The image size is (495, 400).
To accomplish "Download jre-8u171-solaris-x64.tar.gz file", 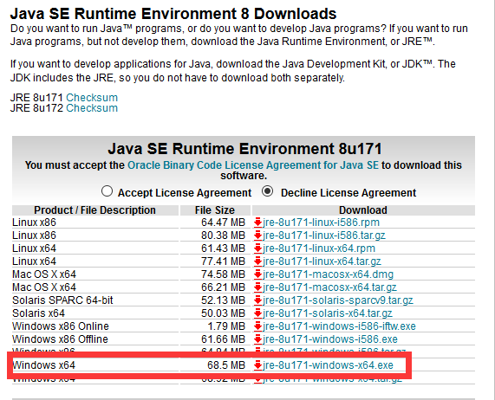I will tap(328, 313).
